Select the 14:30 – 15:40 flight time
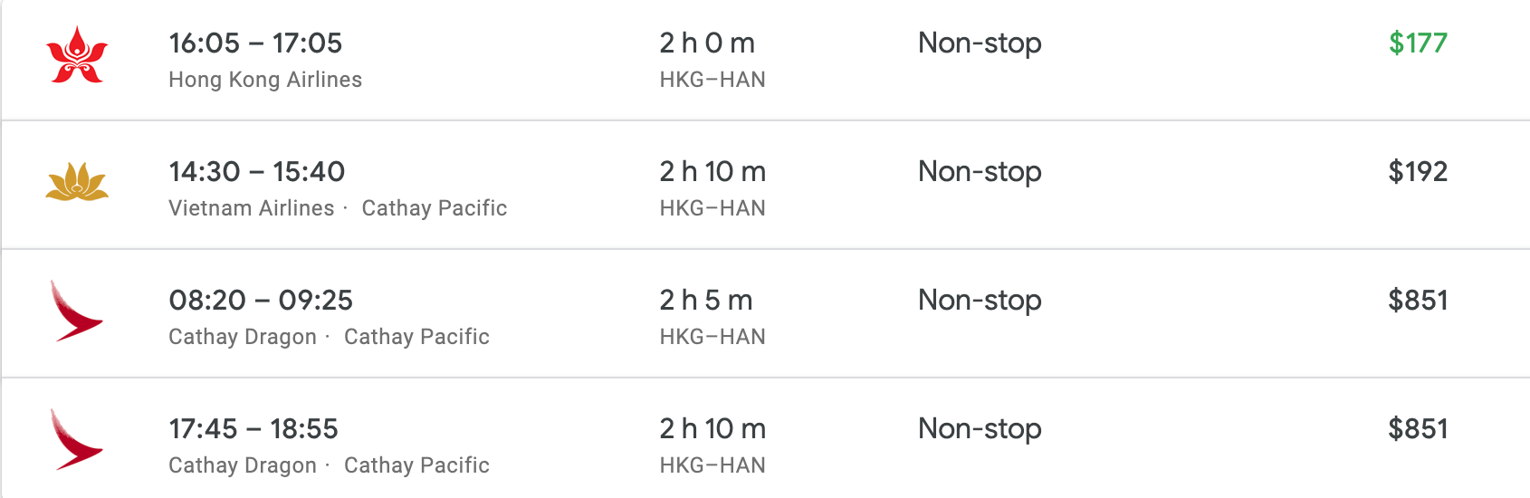Viewport: 1530px width, 498px height. 257,171
